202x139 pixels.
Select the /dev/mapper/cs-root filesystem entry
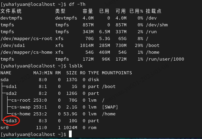[x=26, y=39]
